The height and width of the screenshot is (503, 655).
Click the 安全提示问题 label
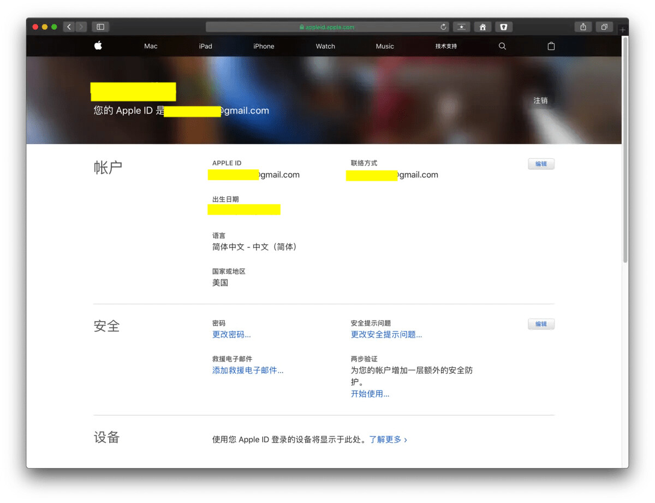pos(371,323)
